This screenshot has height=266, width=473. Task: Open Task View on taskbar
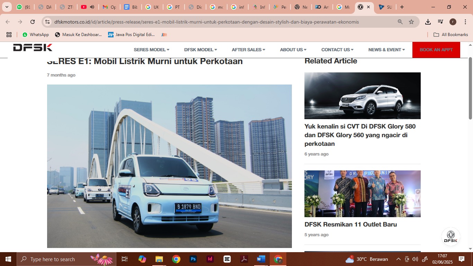[125, 259]
